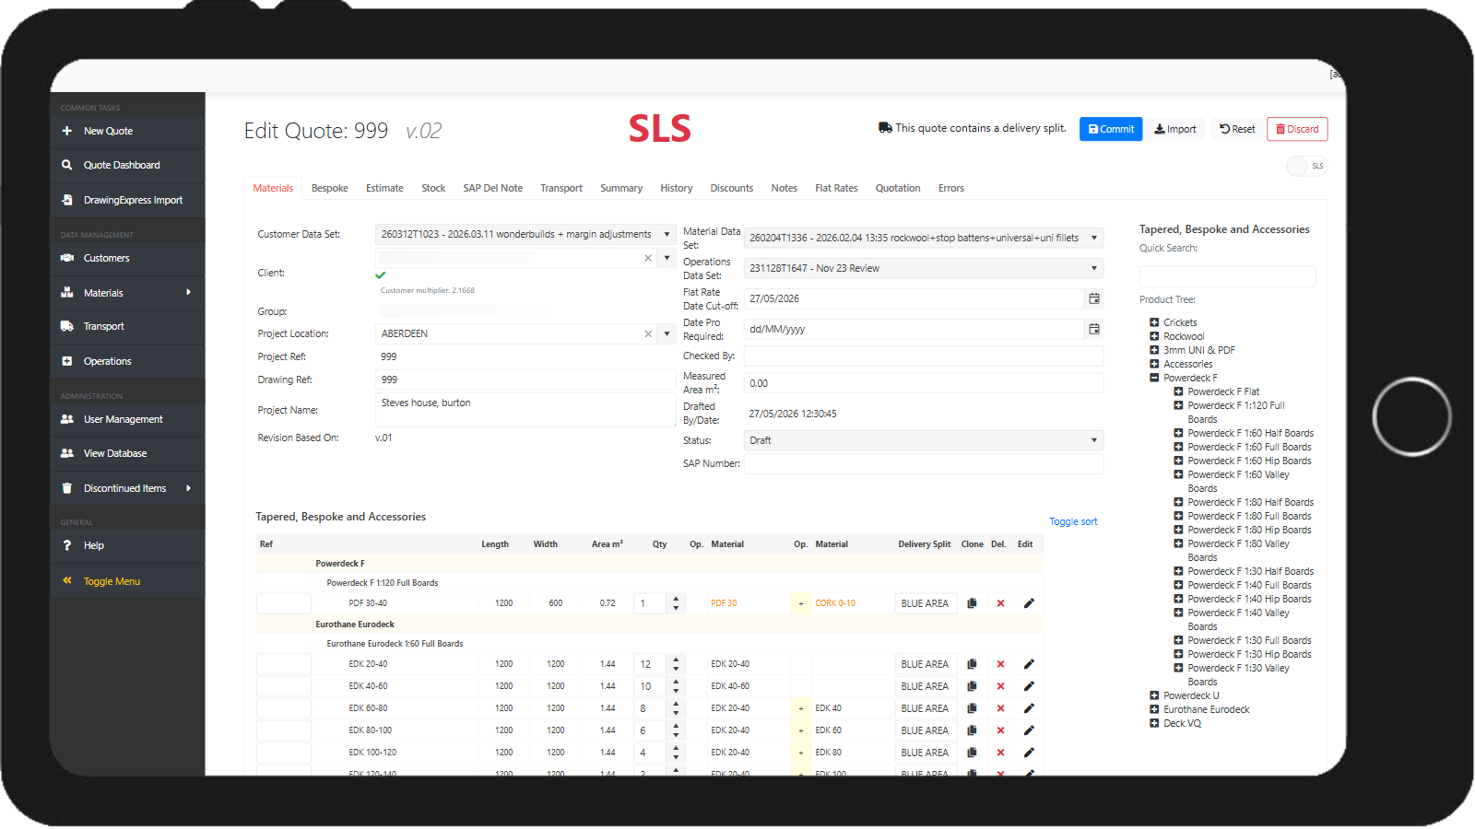Toggle the SLS switch
Screen dimensions: 1475x829
tap(1306, 166)
